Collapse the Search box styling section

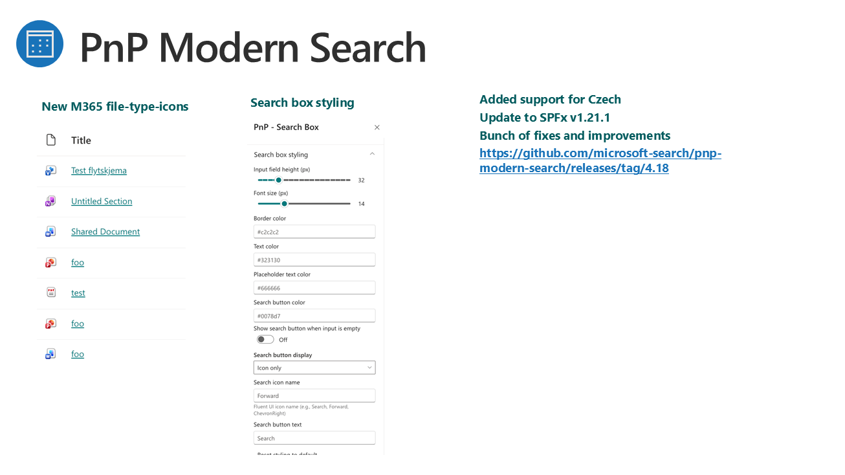click(372, 154)
